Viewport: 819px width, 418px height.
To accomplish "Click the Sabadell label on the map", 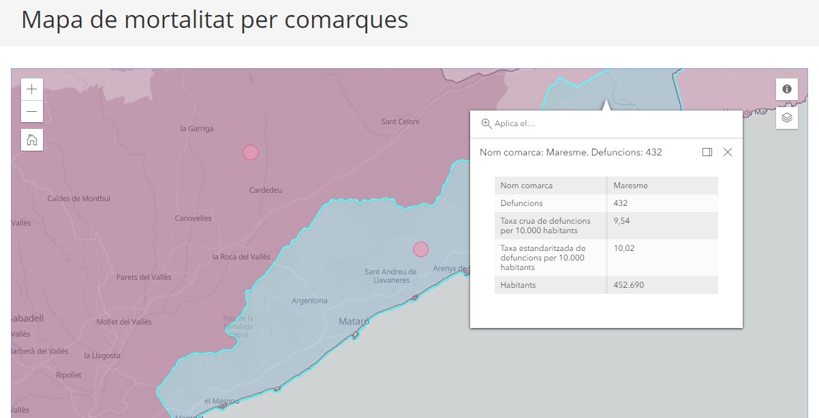I will coord(27,318).
